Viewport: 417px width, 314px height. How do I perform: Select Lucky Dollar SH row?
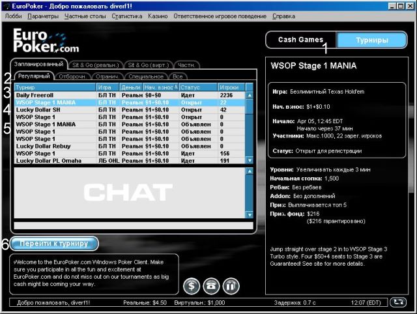pyautogui.click(x=130, y=110)
